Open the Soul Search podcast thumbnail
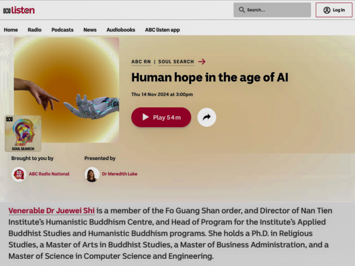The height and width of the screenshot is (266, 355). (x=23, y=133)
